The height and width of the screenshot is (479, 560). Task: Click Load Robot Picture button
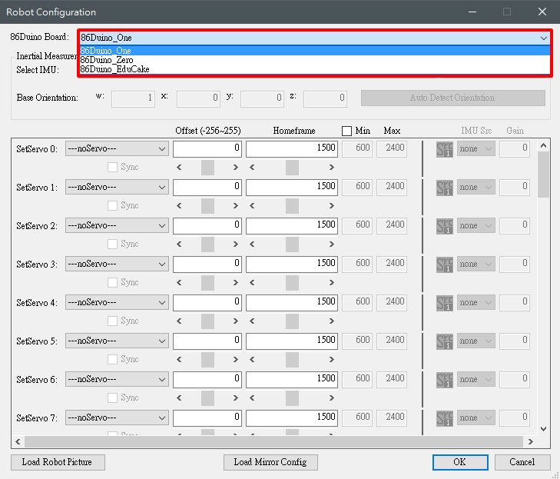click(x=58, y=462)
